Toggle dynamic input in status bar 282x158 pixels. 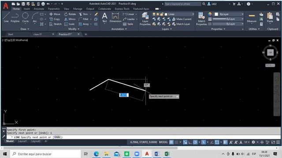(x=185, y=142)
